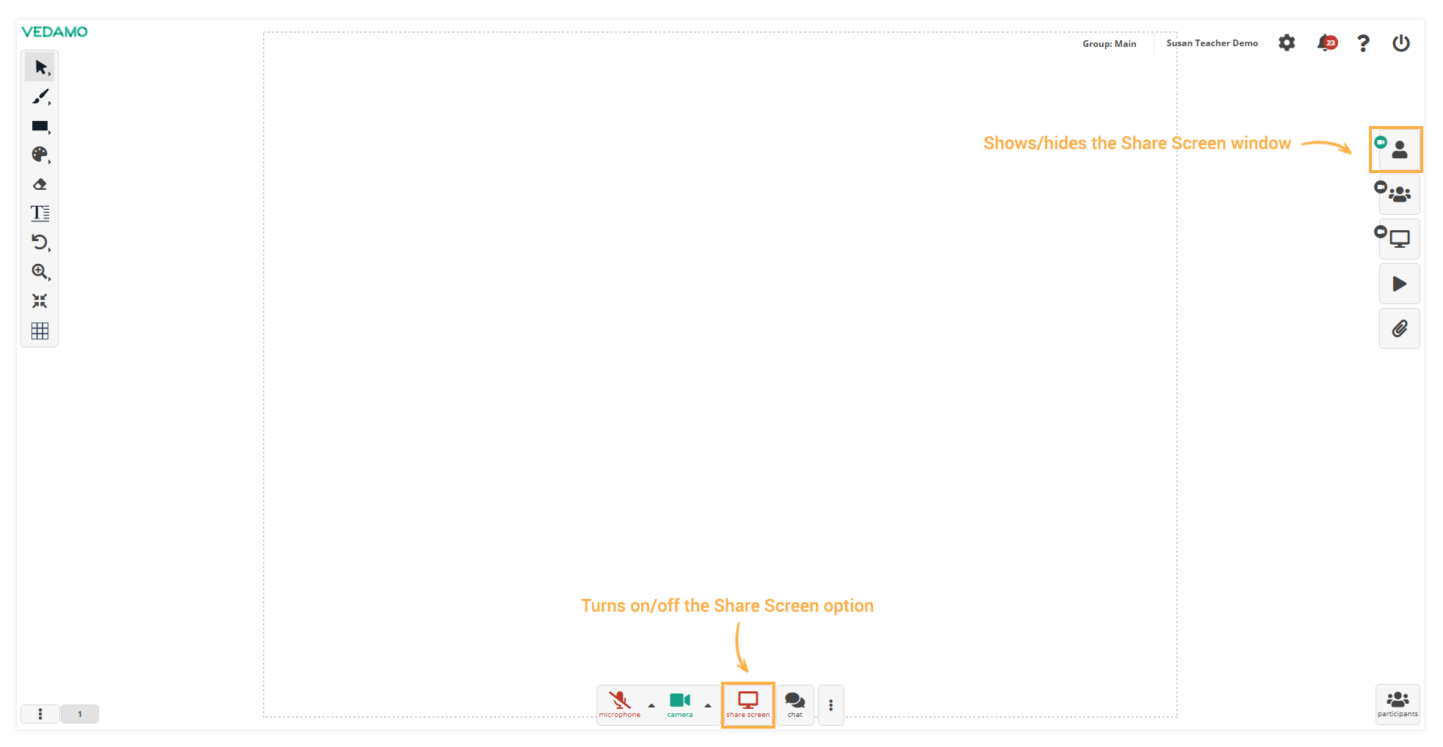The width and height of the screenshot is (1443, 747).
Task: Show the participants list
Action: point(1397,704)
